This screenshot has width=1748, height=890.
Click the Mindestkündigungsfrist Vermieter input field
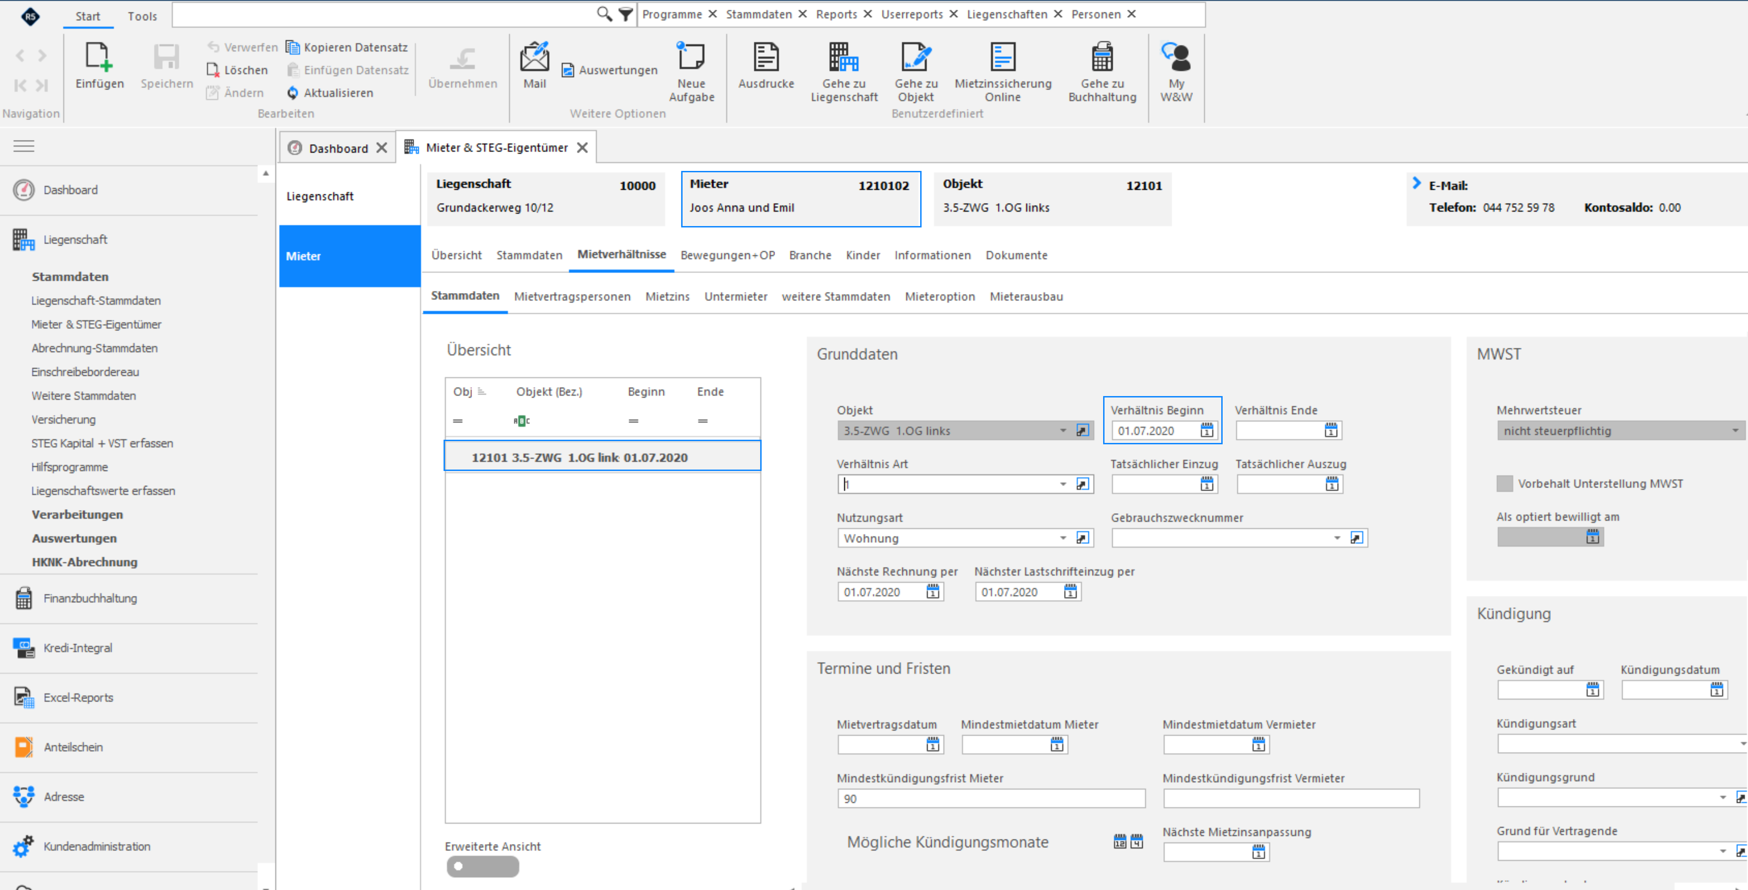1291,799
